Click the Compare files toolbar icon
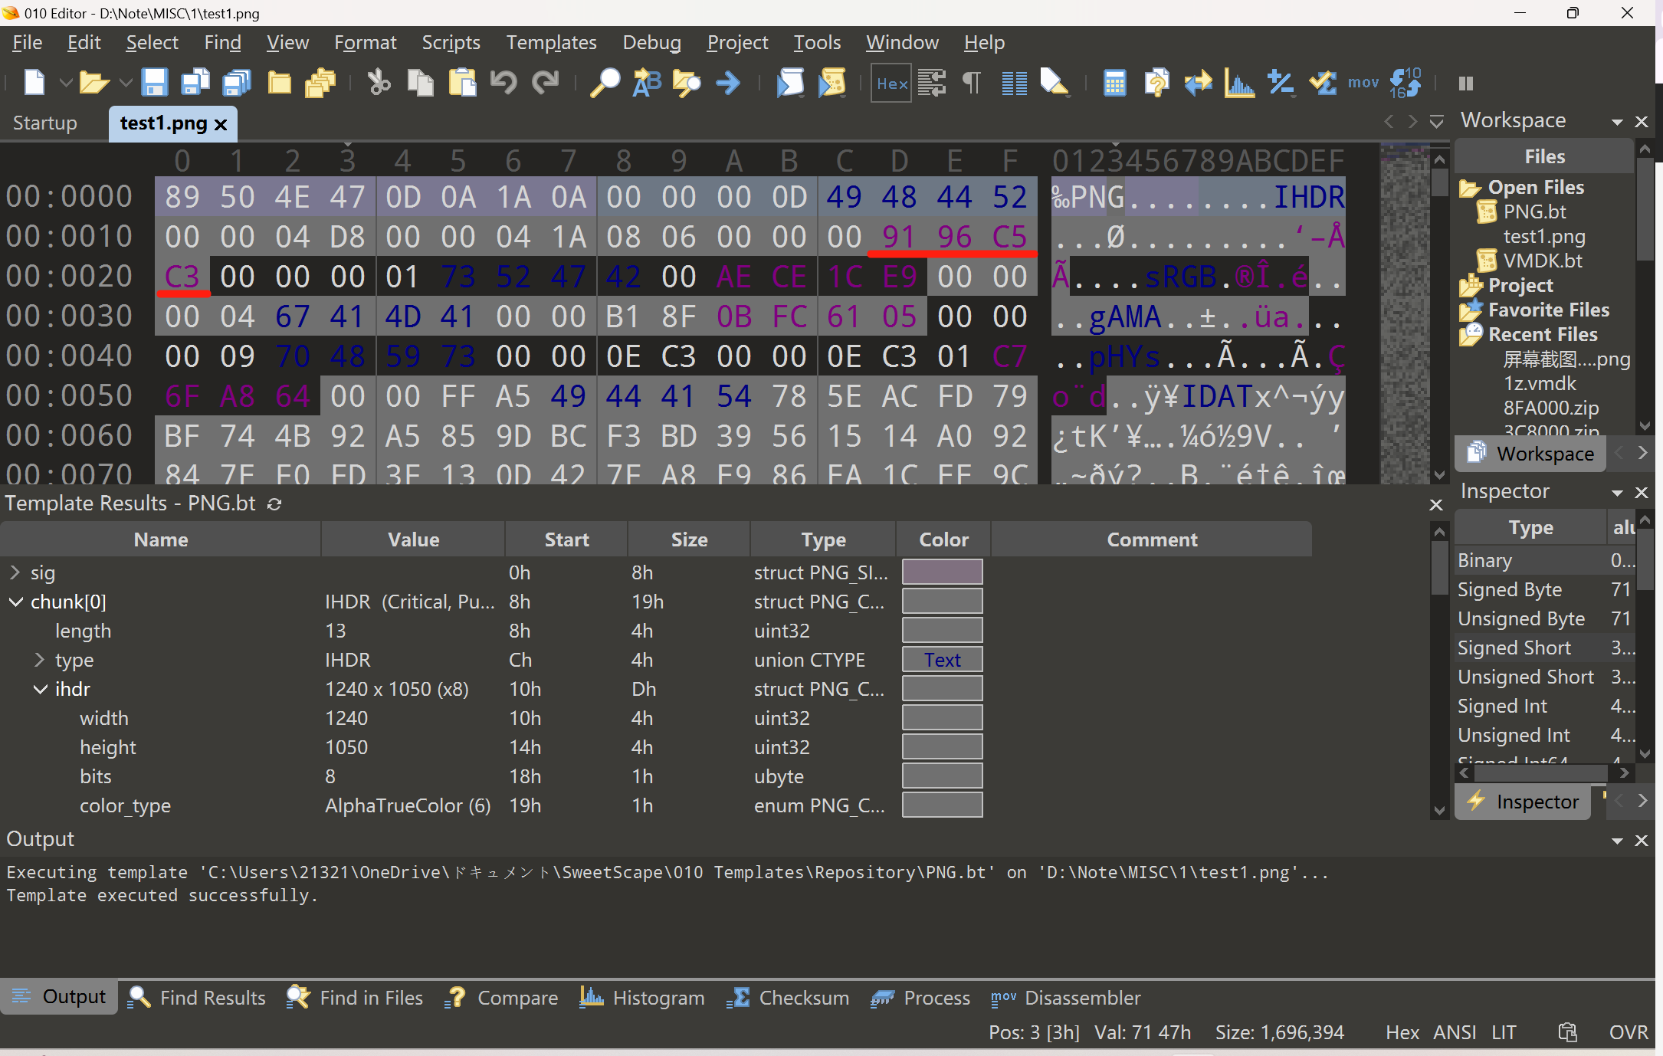 1156,83
